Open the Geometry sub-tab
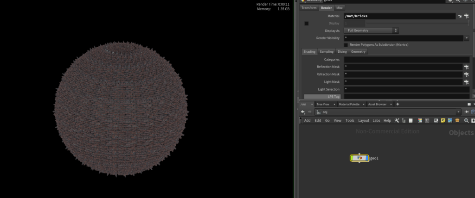 pyautogui.click(x=359, y=52)
